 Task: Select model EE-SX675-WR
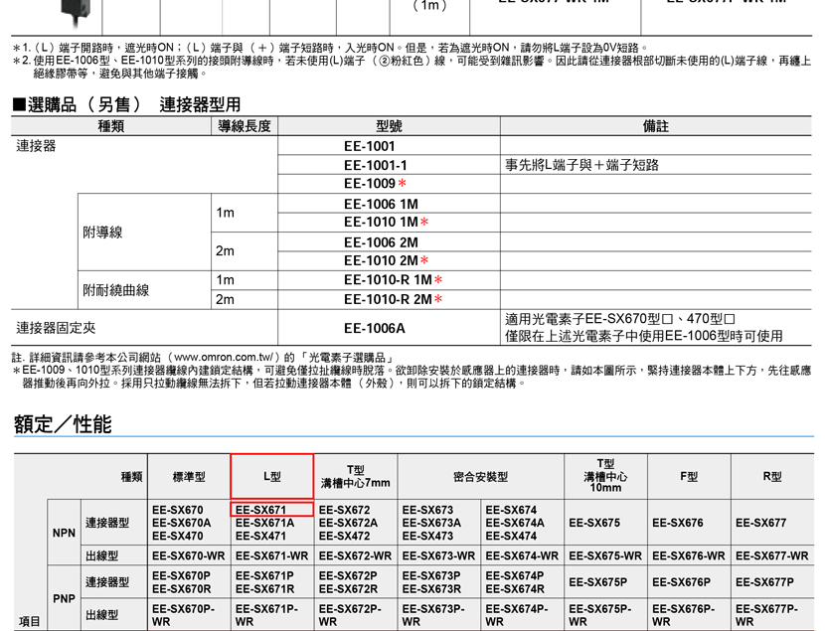605,555
